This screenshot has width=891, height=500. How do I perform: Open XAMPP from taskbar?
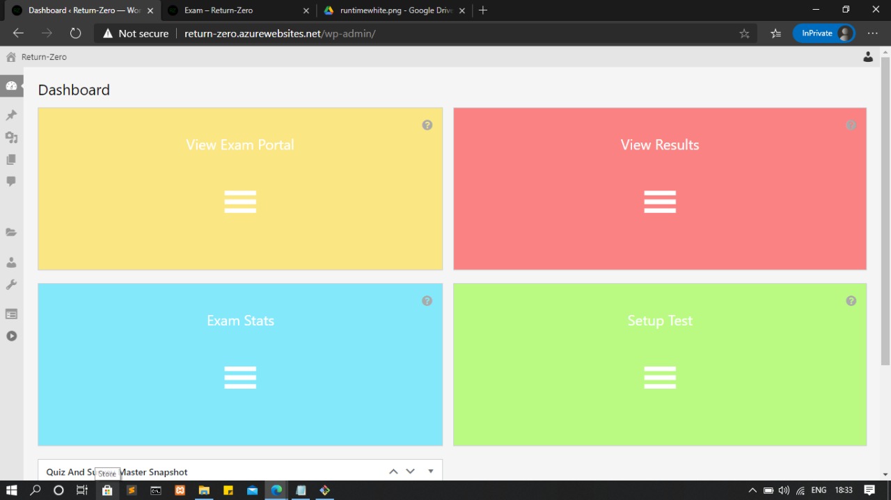tap(180, 490)
